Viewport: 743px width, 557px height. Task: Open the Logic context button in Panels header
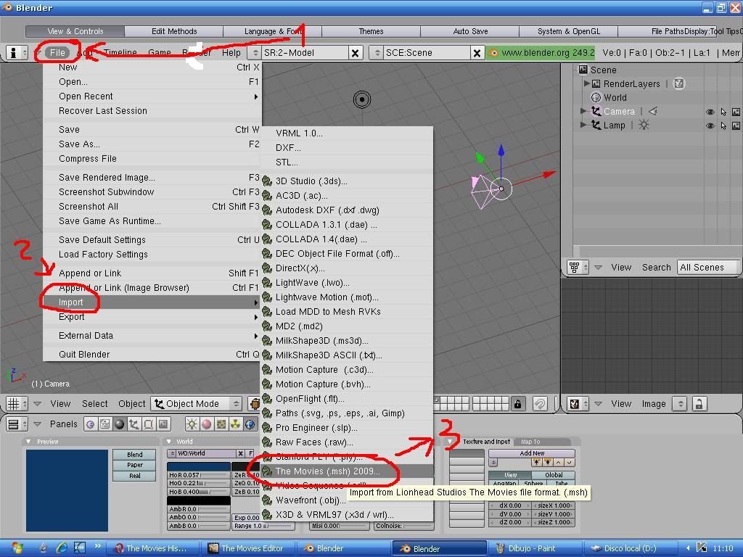(x=91, y=424)
